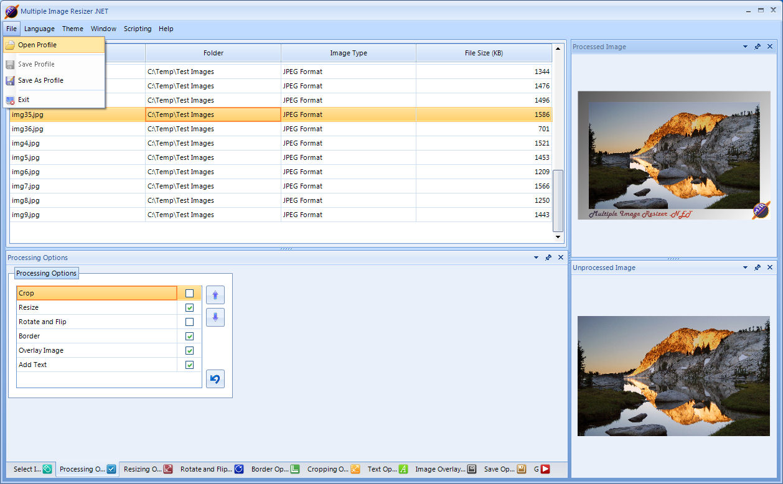Enable the Crop checkbox
Screen dimensions: 783x484
(189, 293)
